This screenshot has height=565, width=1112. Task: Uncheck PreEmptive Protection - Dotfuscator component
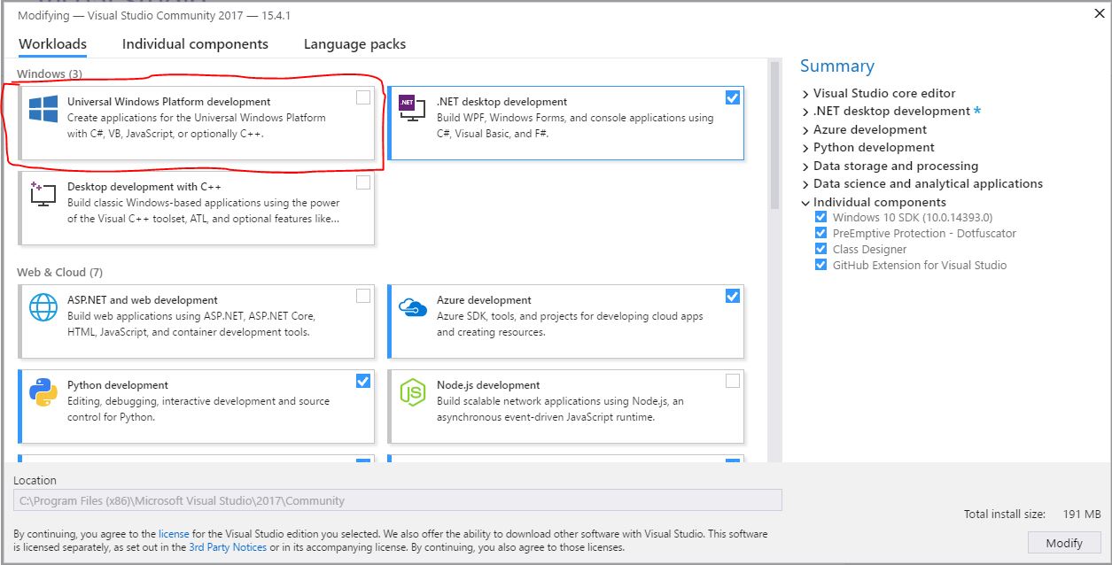coord(821,233)
